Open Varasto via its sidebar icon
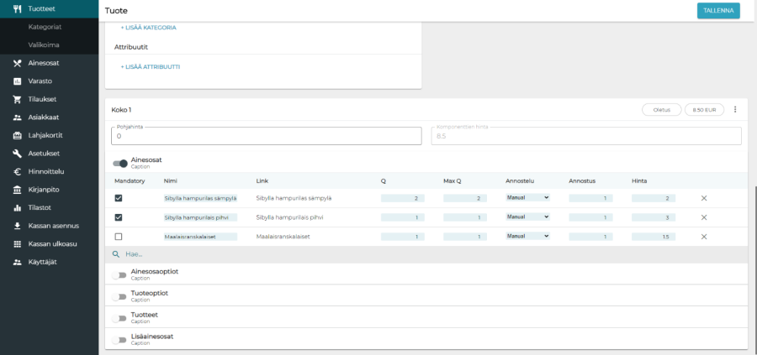 pos(17,81)
